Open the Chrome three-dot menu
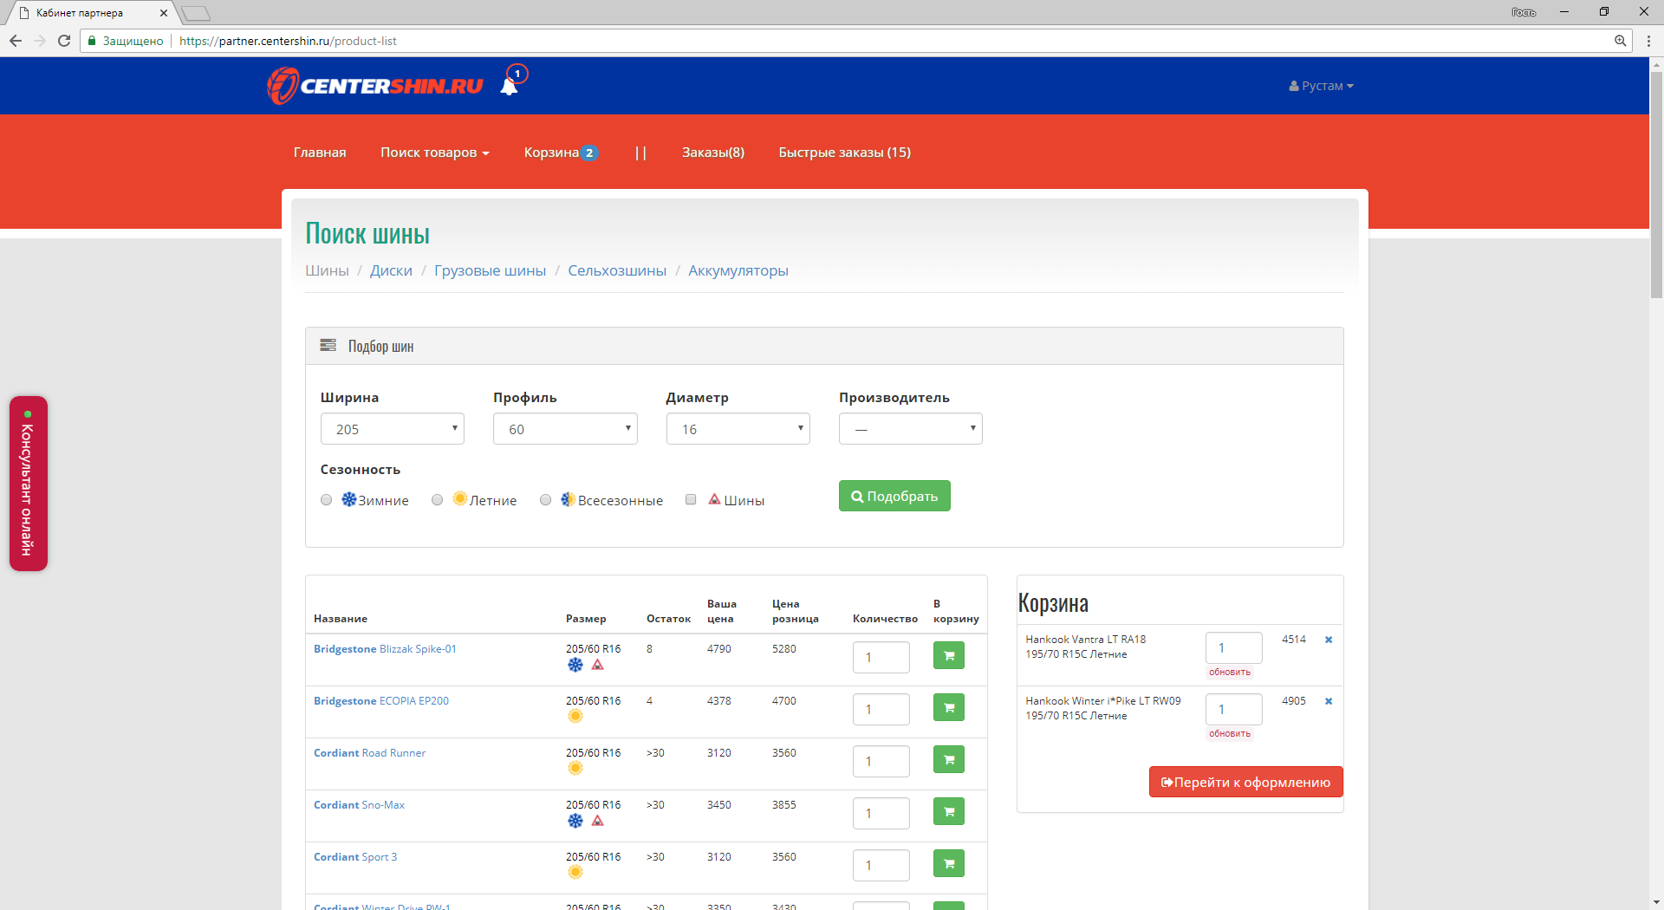Screen dimensions: 1664x910 1648,41
